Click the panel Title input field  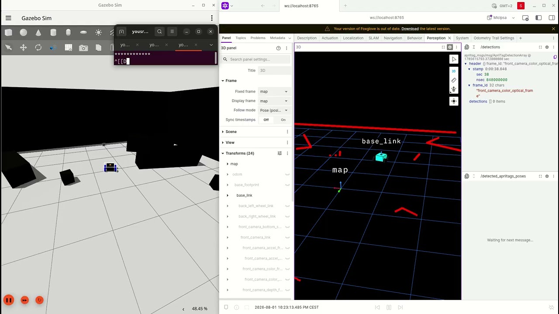[274, 70]
